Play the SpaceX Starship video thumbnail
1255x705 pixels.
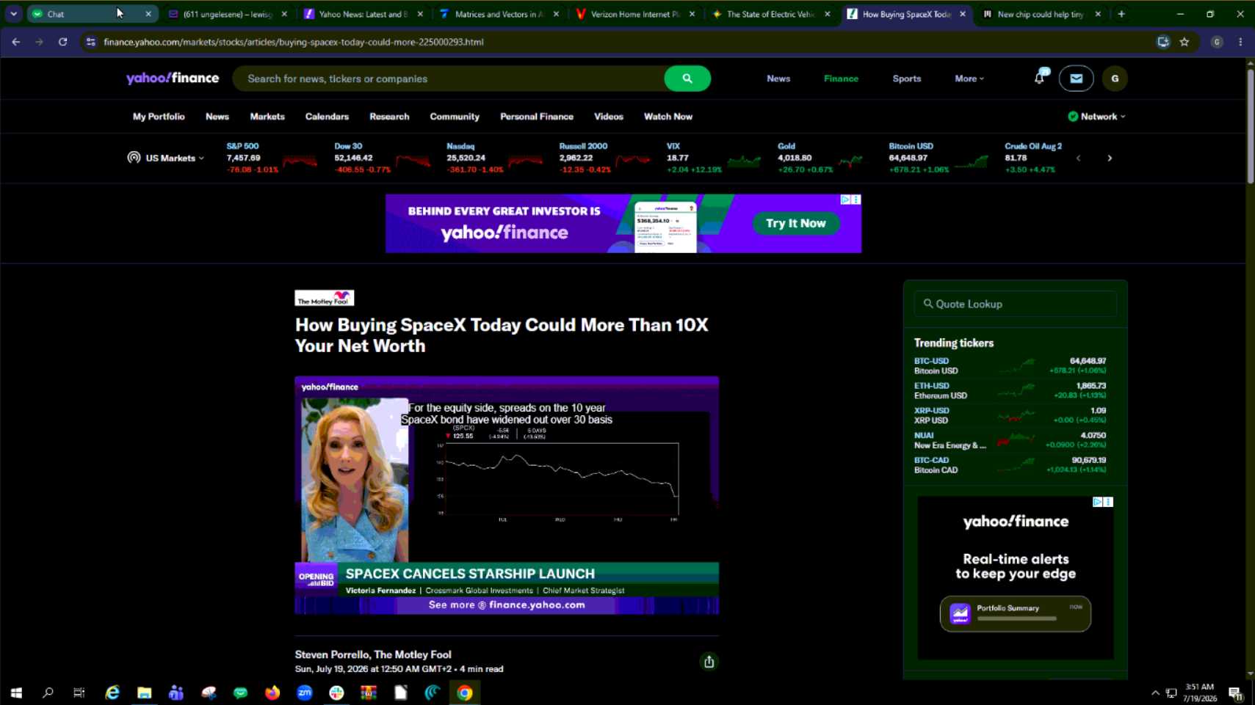tap(507, 495)
